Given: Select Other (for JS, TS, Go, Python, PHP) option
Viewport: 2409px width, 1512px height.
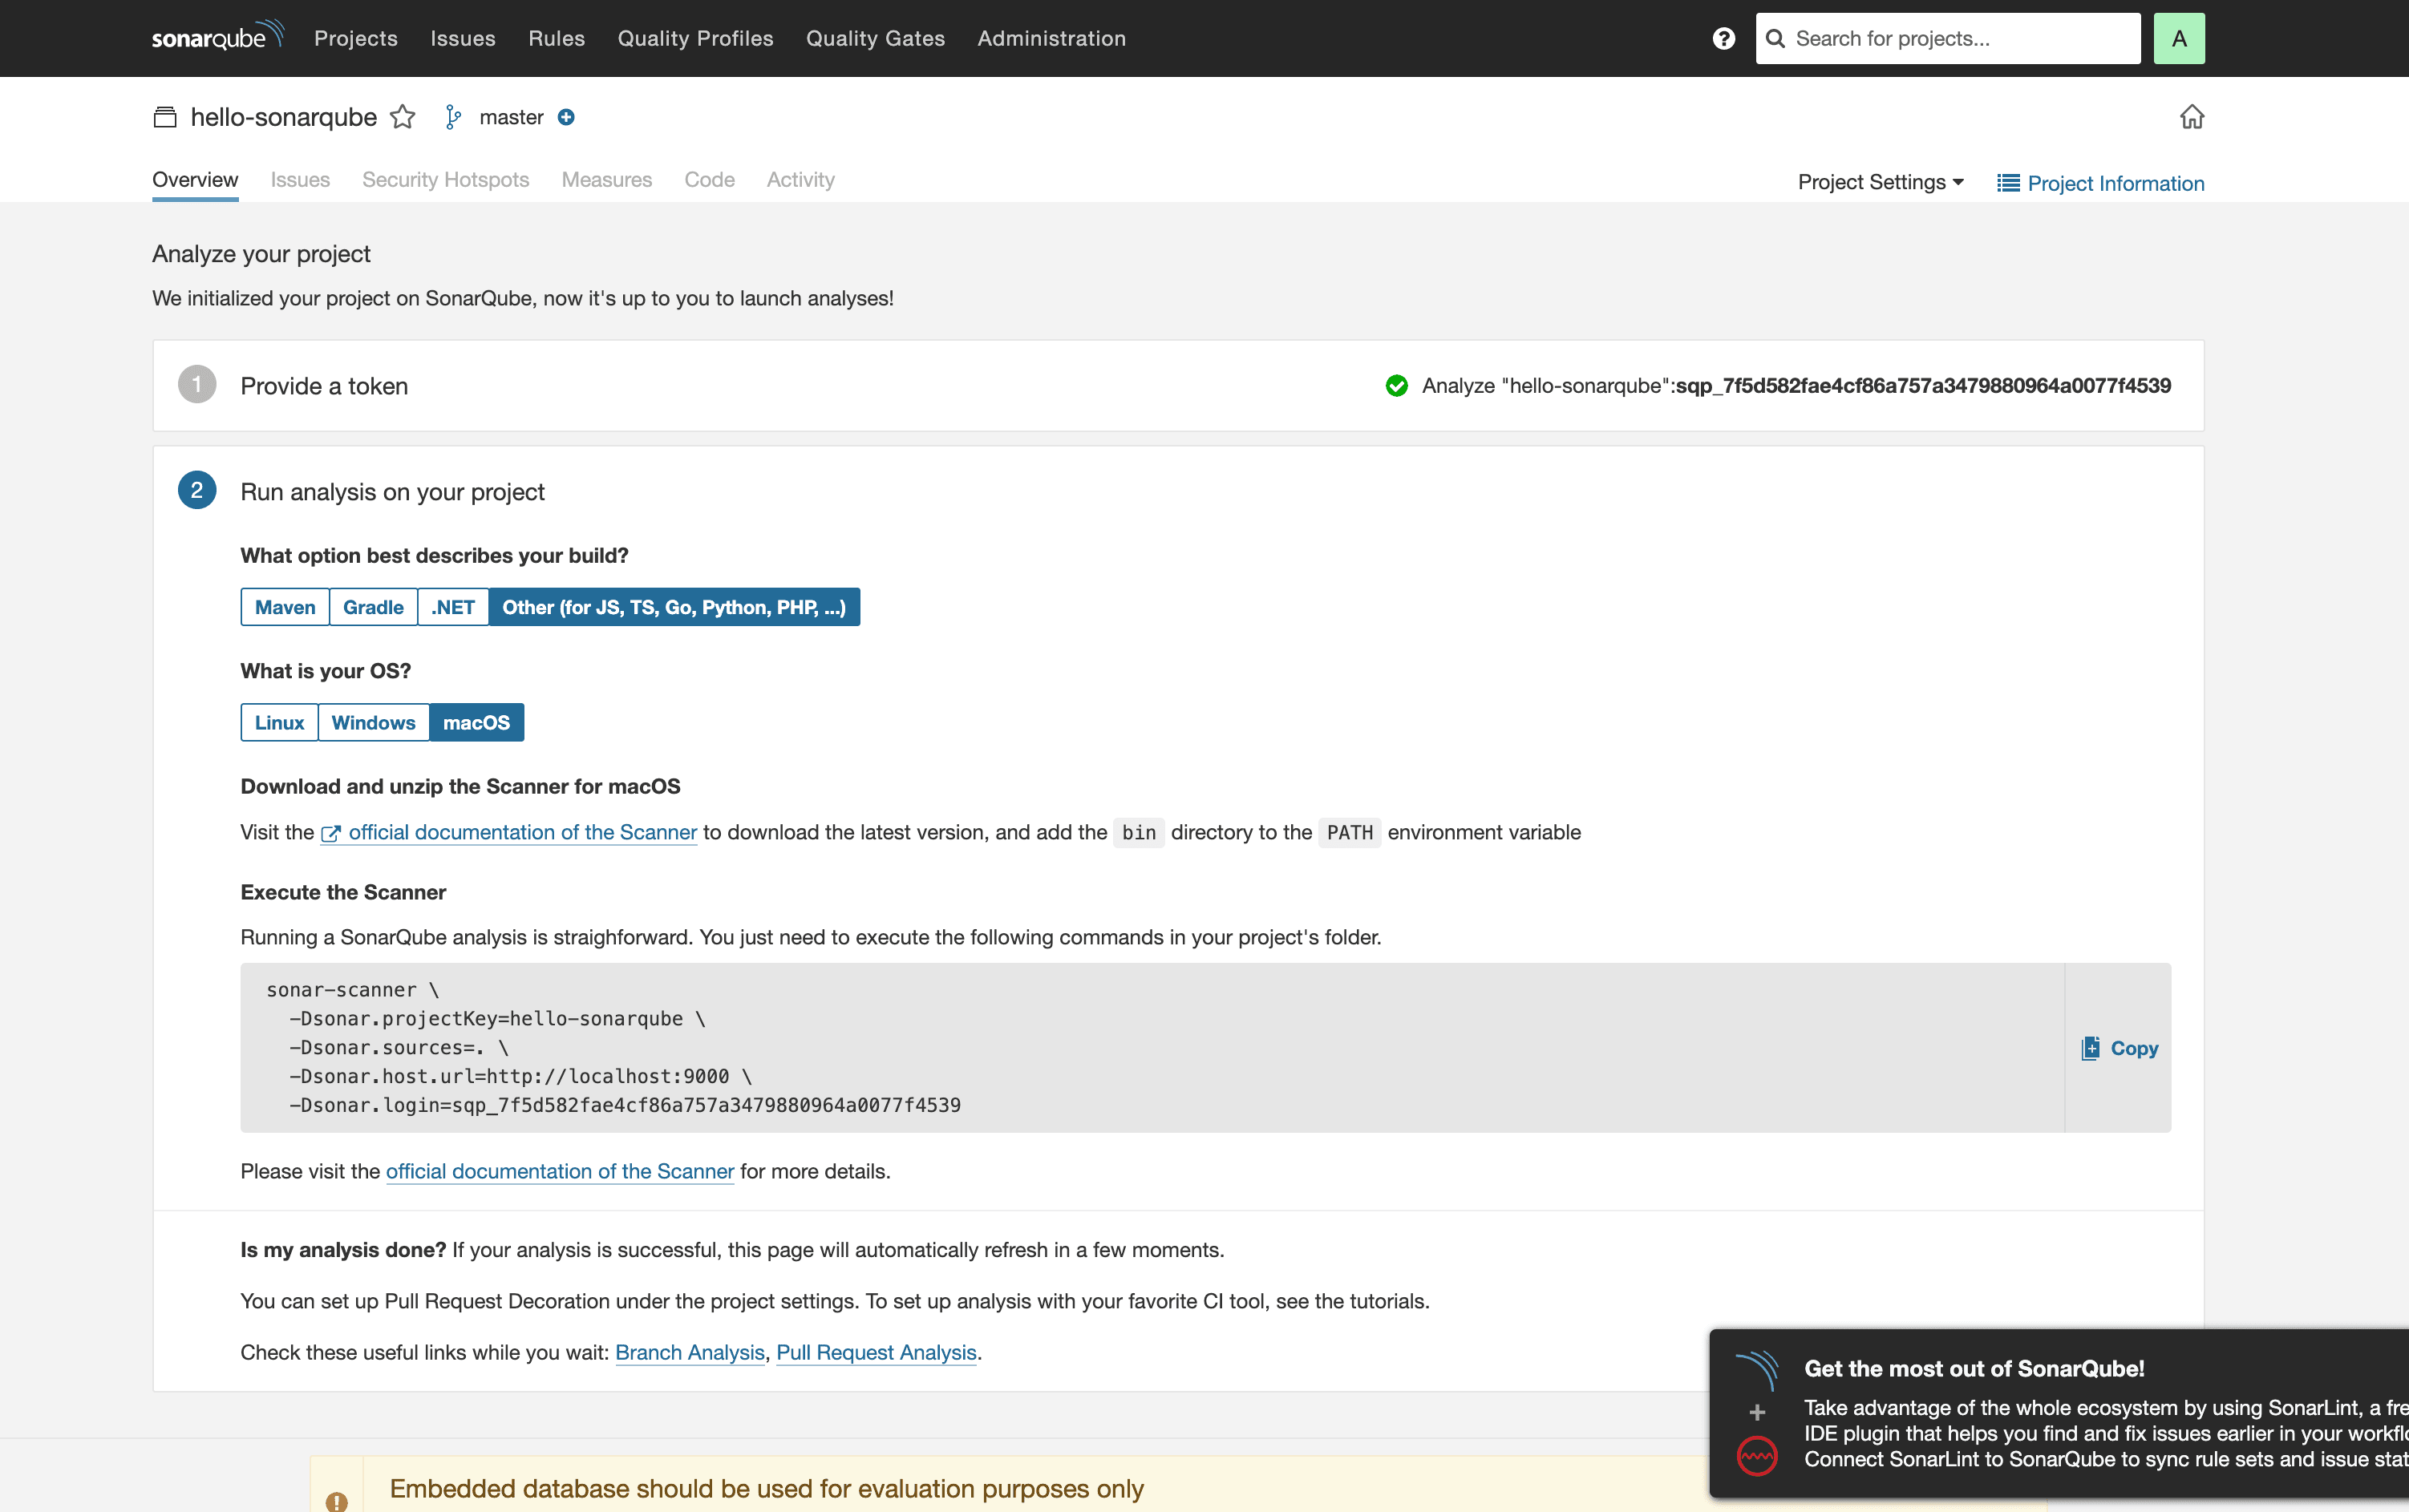Looking at the screenshot, I should pyautogui.click(x=674, y=607).
